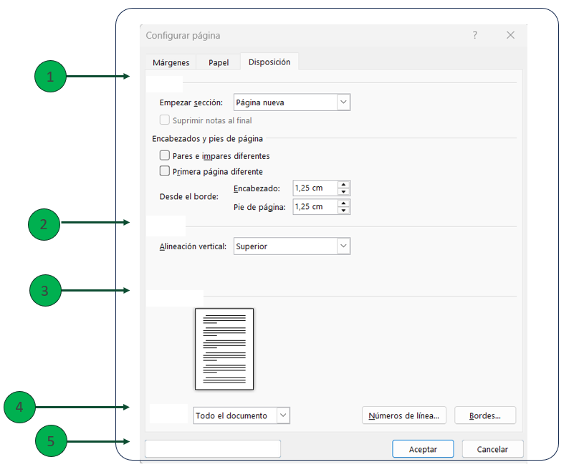Viewport: 579px width, 467px height.
Task: Switch to the Márgenes tab
Action: tap(171, 62)
